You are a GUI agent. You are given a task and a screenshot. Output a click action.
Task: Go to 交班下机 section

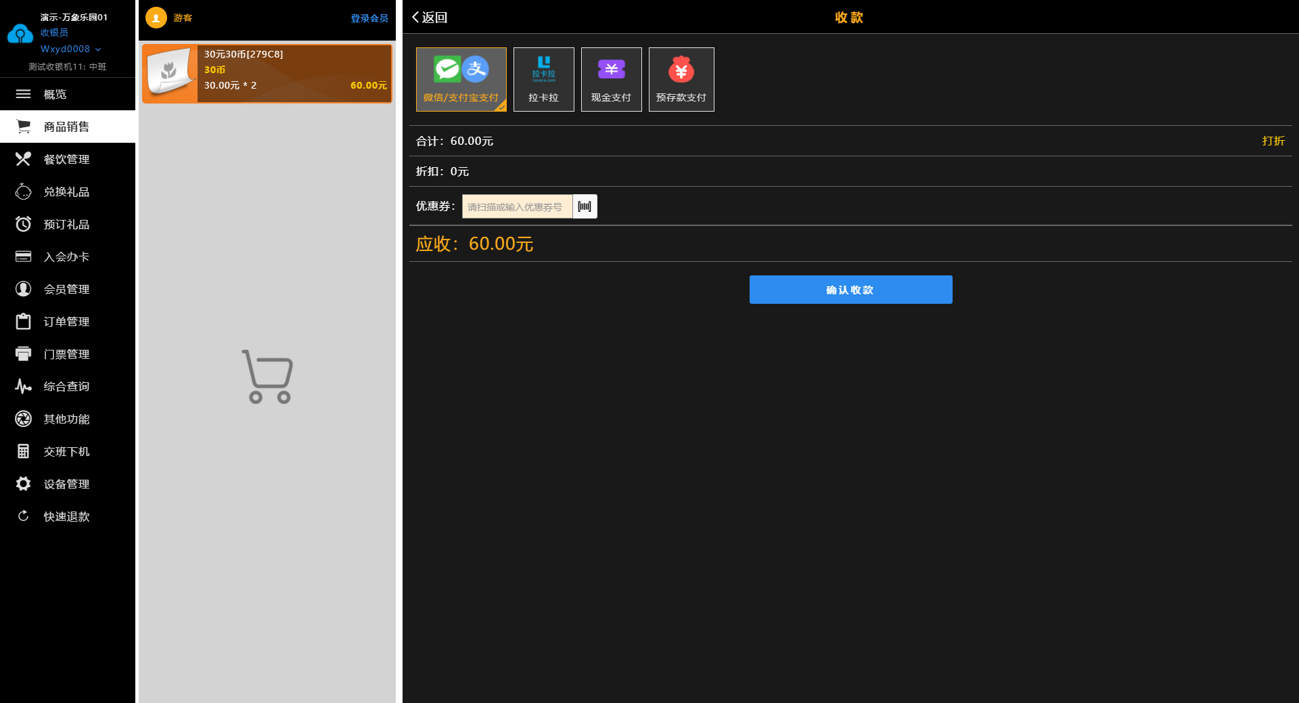coord(68,451)
